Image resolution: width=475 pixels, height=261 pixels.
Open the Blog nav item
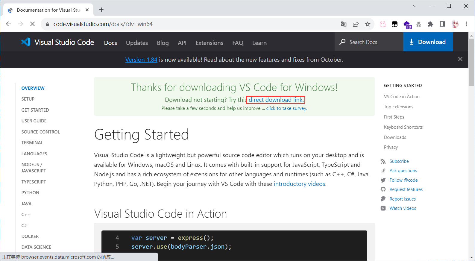pos(163,43)
